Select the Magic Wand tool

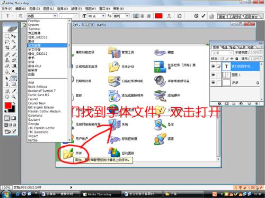point(14,42)
